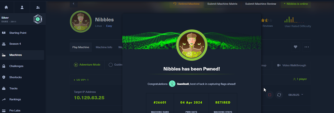Open the three-dots more options menu
This screenshot has height=113, width=334.
[x=307, y=47]
